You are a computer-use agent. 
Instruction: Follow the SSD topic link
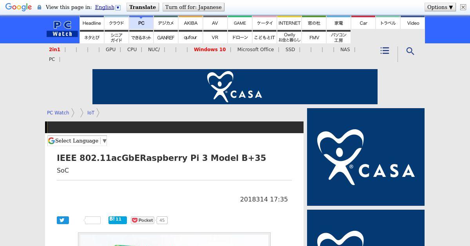(x=290, y=50)
